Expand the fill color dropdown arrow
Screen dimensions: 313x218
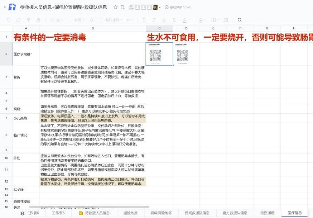click(205, 20)
